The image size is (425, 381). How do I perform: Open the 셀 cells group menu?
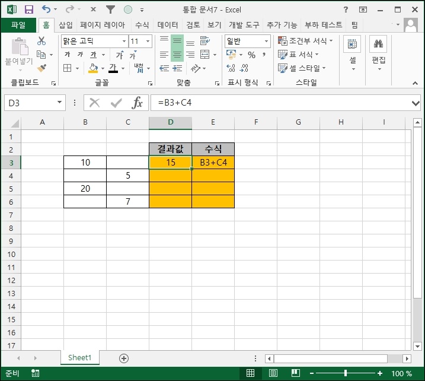tap(352, 53)
